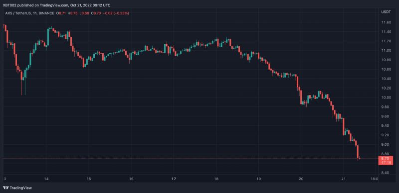399x193 pixels.
Task: Click the date 14 on time axis
Action: pos(46,179)
